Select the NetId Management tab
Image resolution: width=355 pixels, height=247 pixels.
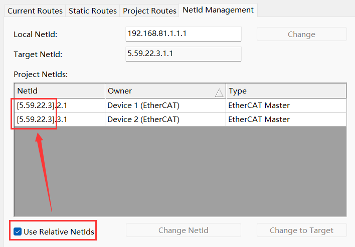[218, 10]
